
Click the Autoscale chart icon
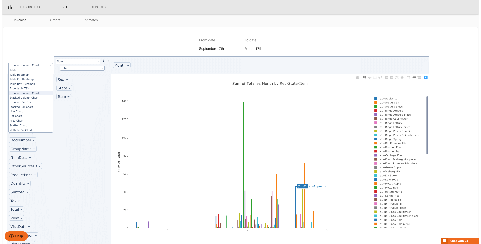(397, 77)
